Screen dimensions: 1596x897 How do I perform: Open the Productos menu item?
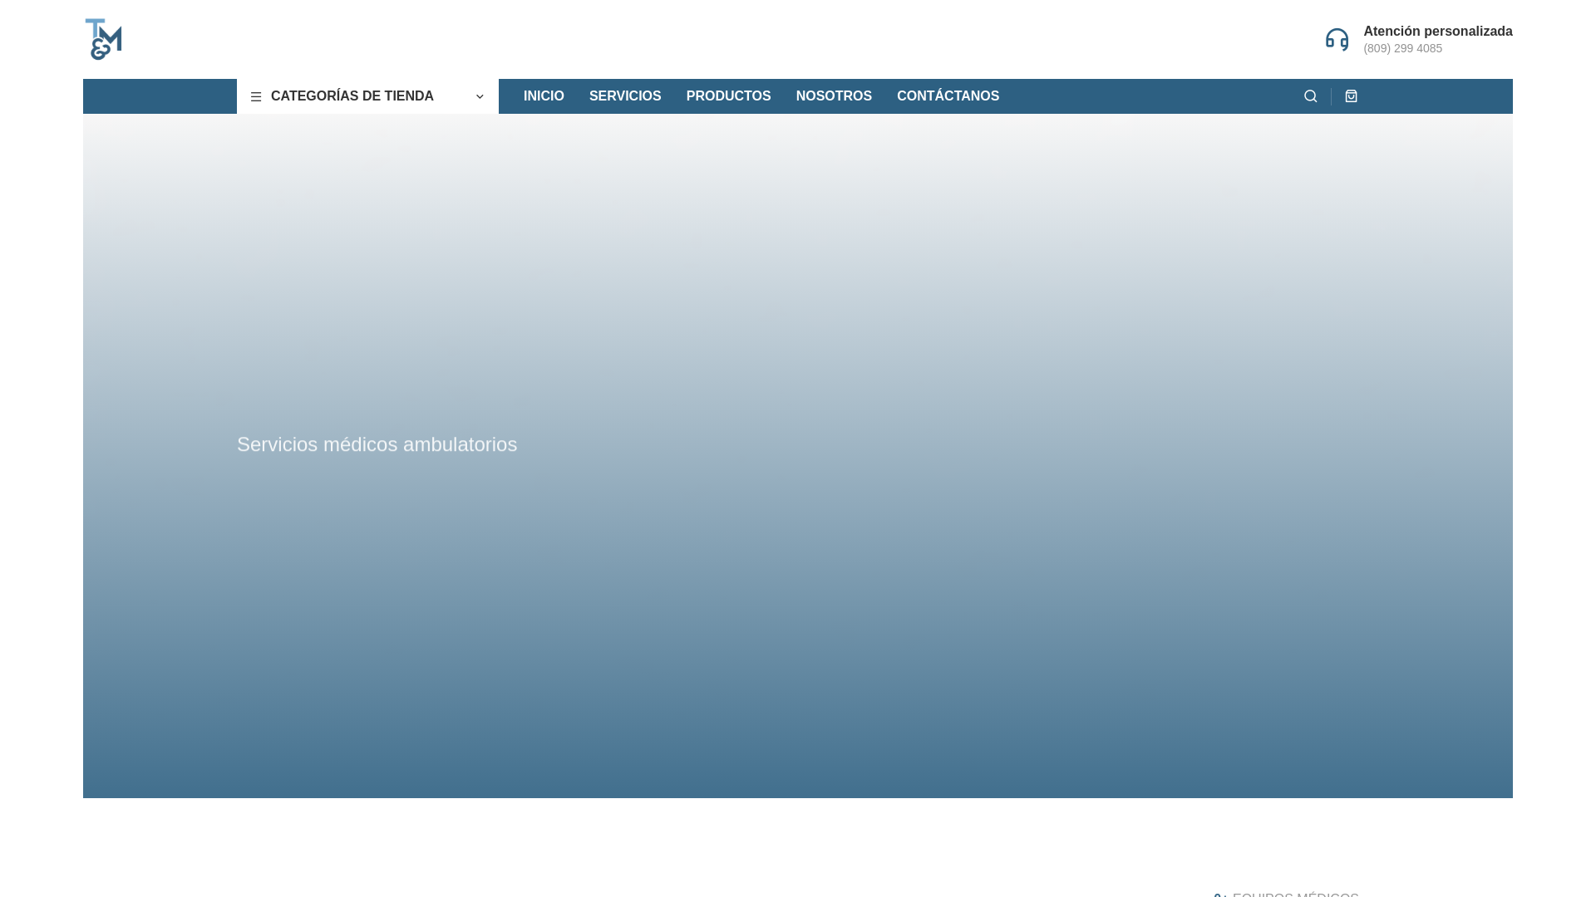(728, 96)
